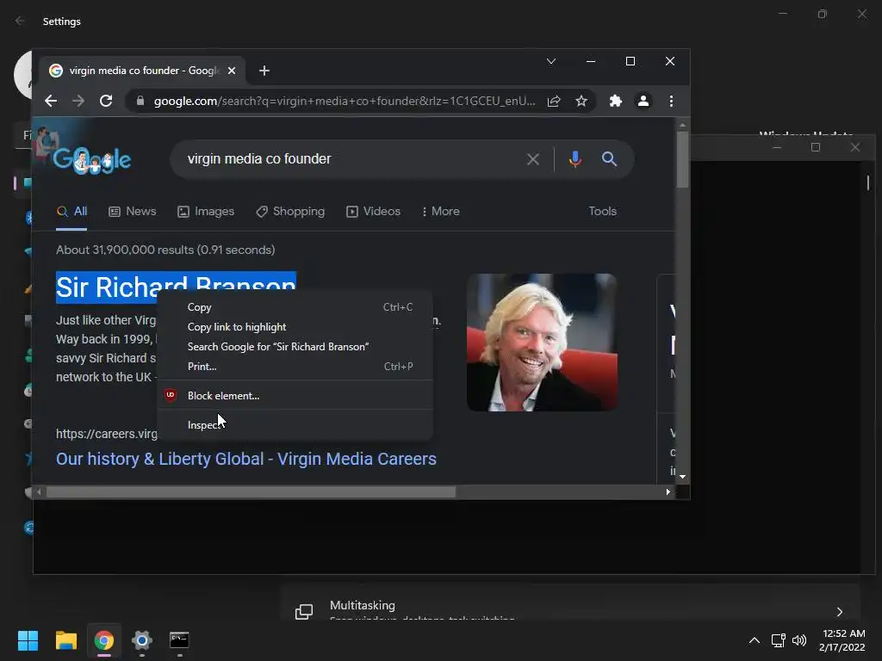Image resolution: width=882 pixels, height=661 pixels.
Task: Open the search Tools options
Action: coord(602,212)
